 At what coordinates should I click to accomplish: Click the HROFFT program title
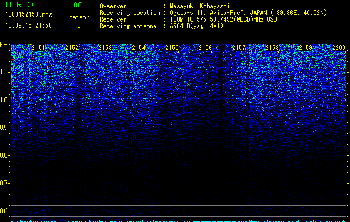(x=34, y=4)
